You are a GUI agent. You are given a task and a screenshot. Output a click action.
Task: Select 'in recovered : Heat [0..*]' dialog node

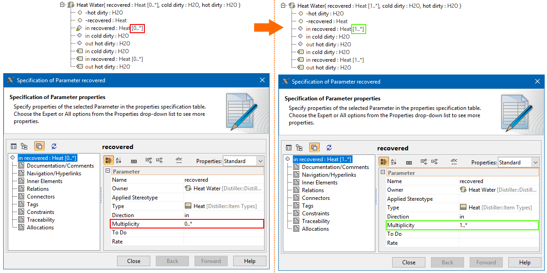click(x=47, y=158)
